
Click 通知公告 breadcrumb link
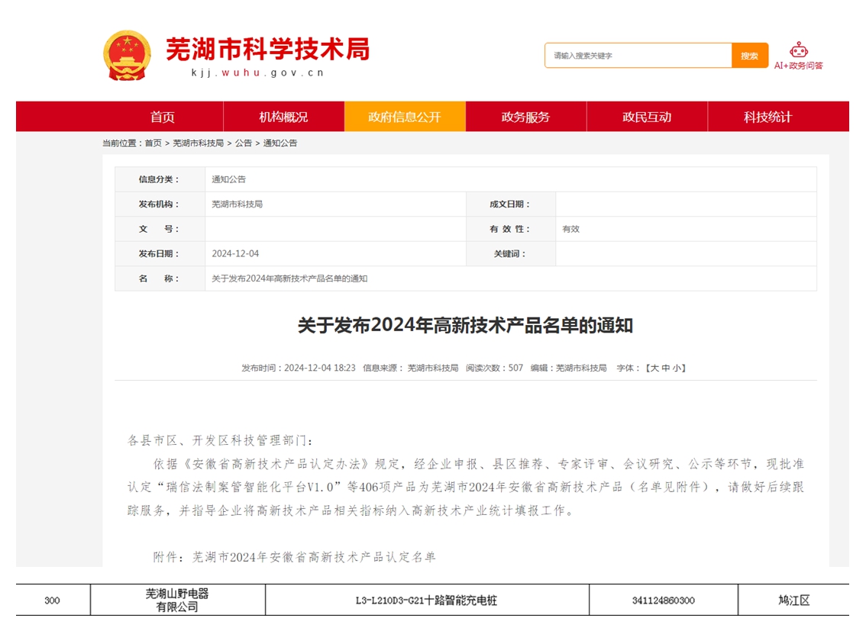coord(280,143)
